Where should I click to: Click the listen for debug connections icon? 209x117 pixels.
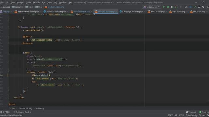176,7
